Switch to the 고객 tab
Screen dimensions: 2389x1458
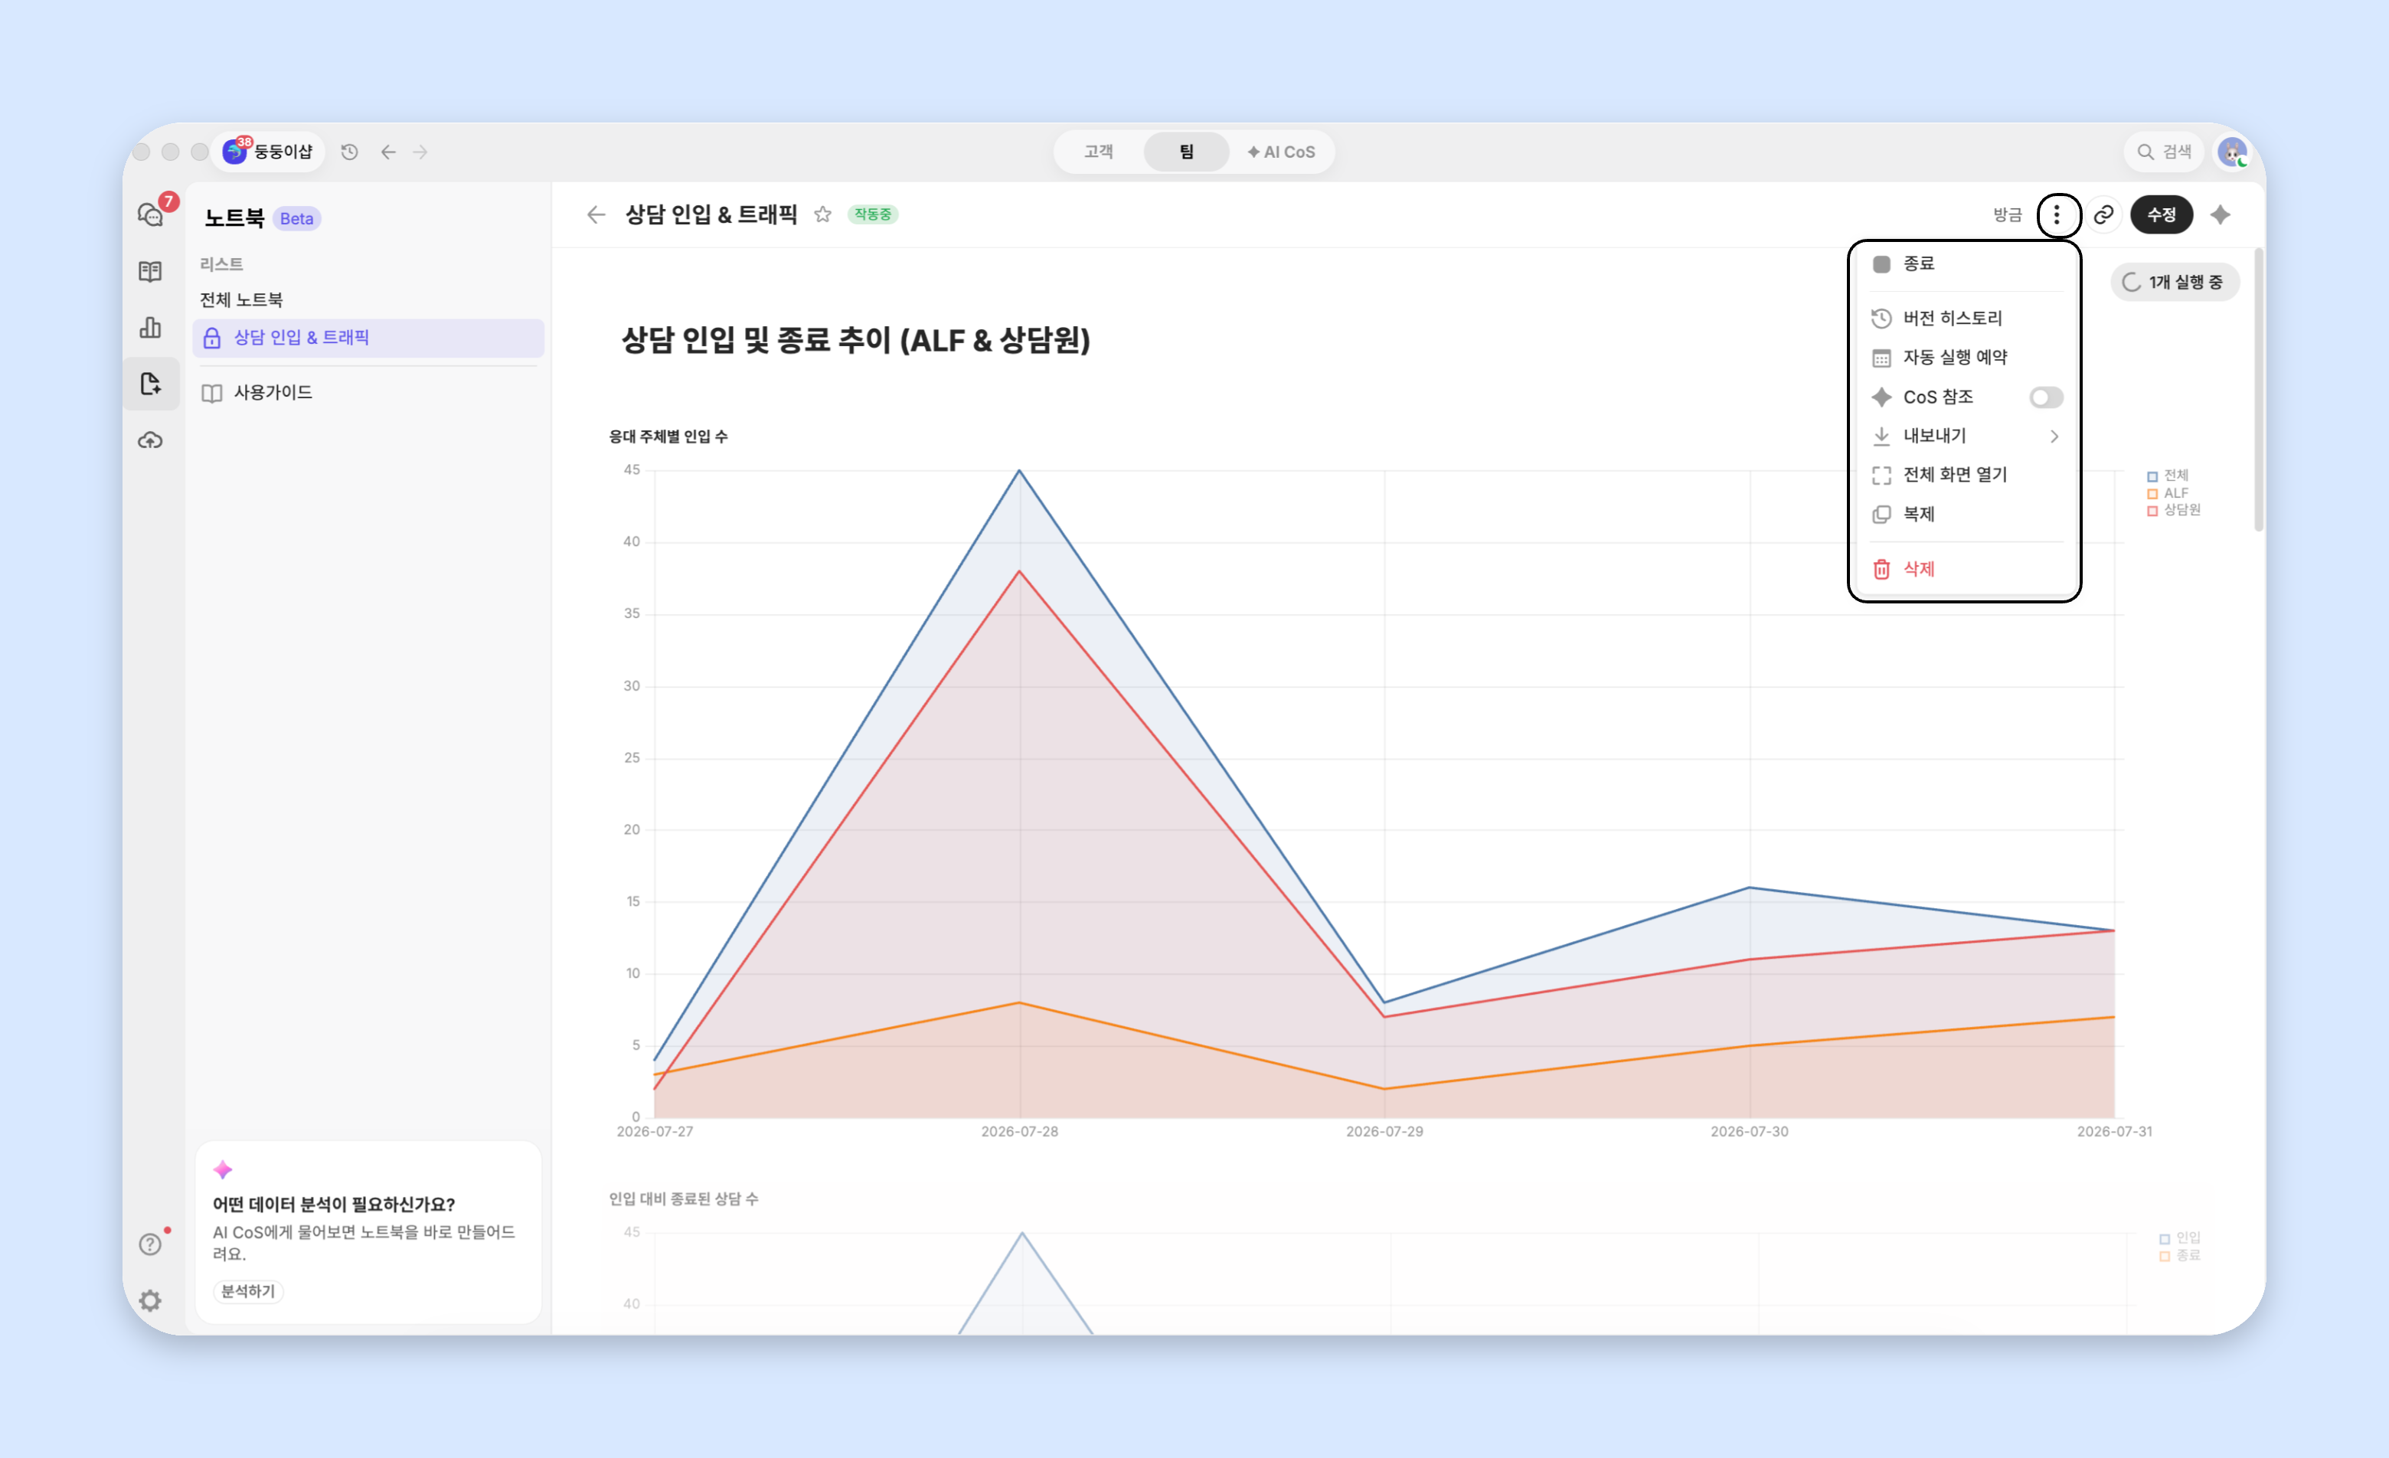(x=1099, y=151)
